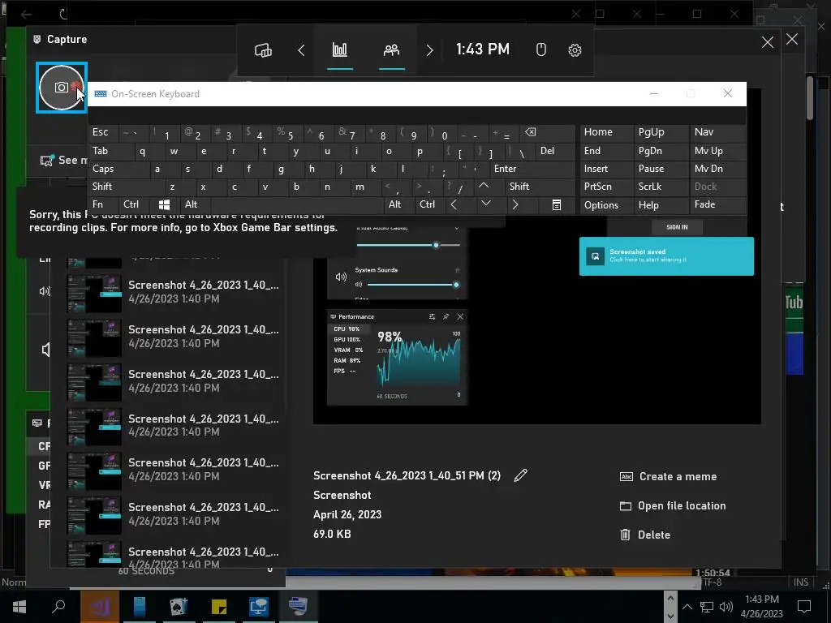Tap the Tab key
The height and width of the screenshot is (623, 831).
110,151
